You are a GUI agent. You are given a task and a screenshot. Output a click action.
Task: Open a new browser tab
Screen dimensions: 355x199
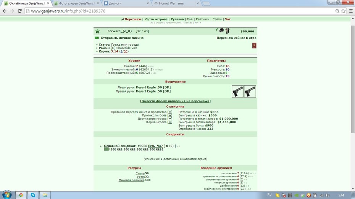[x=206, y=3]
